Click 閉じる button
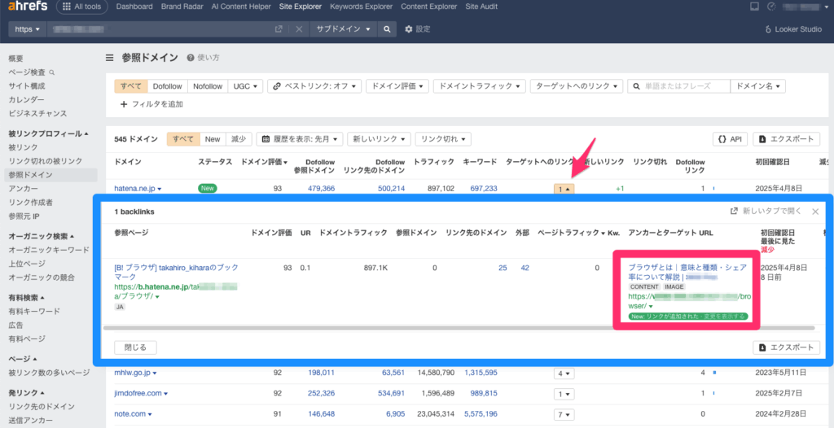Screen dimensions: 834x428 pos(136,347)
